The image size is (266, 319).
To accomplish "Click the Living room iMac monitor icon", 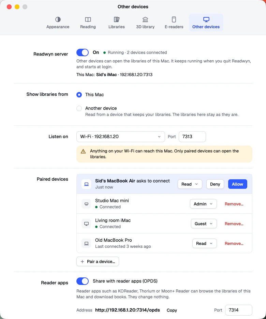I will (86, 224).
